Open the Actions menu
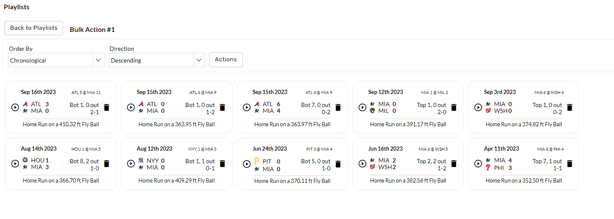Viewport: 614px width, 219px height. coord(226,60)
